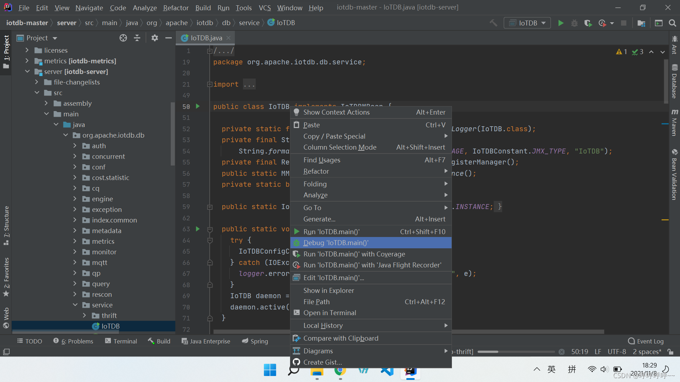Open Project Structure toolbar icon
Image resolution: width=680 pixels, height=382 pixels.
click(x=641, y=23)
